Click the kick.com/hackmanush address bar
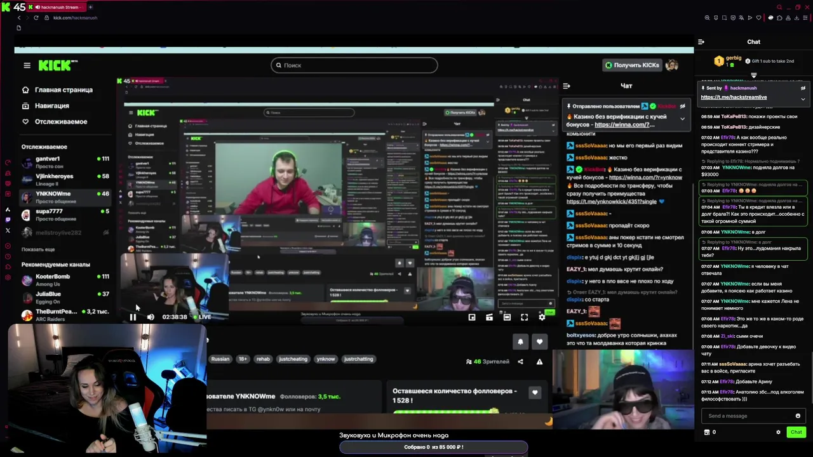 click(75, 18)
